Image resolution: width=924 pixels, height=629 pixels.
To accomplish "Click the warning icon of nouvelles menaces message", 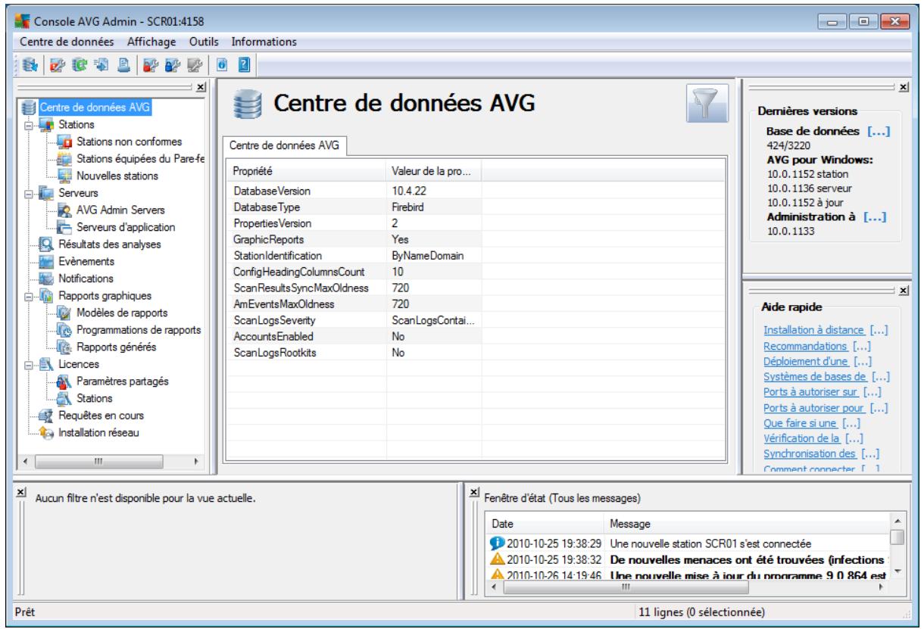I will click(496, 559).
